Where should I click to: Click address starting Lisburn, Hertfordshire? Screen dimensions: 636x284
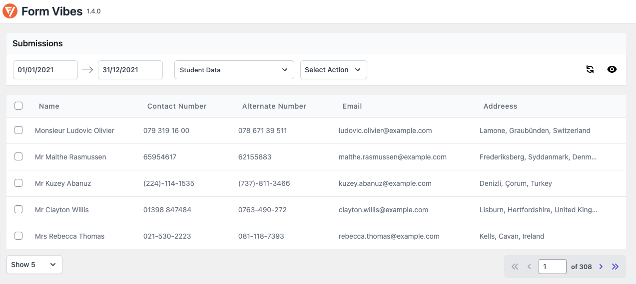click(x=538, y=210)
